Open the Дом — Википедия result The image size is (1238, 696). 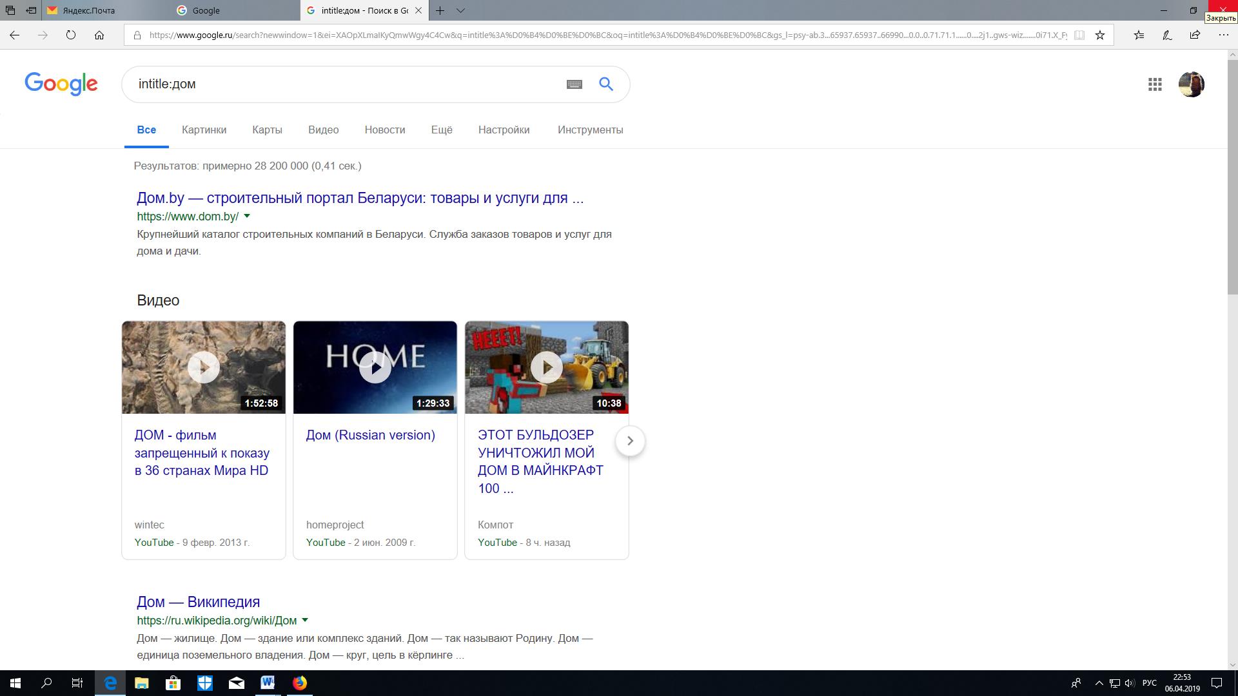tap(199, 602)
